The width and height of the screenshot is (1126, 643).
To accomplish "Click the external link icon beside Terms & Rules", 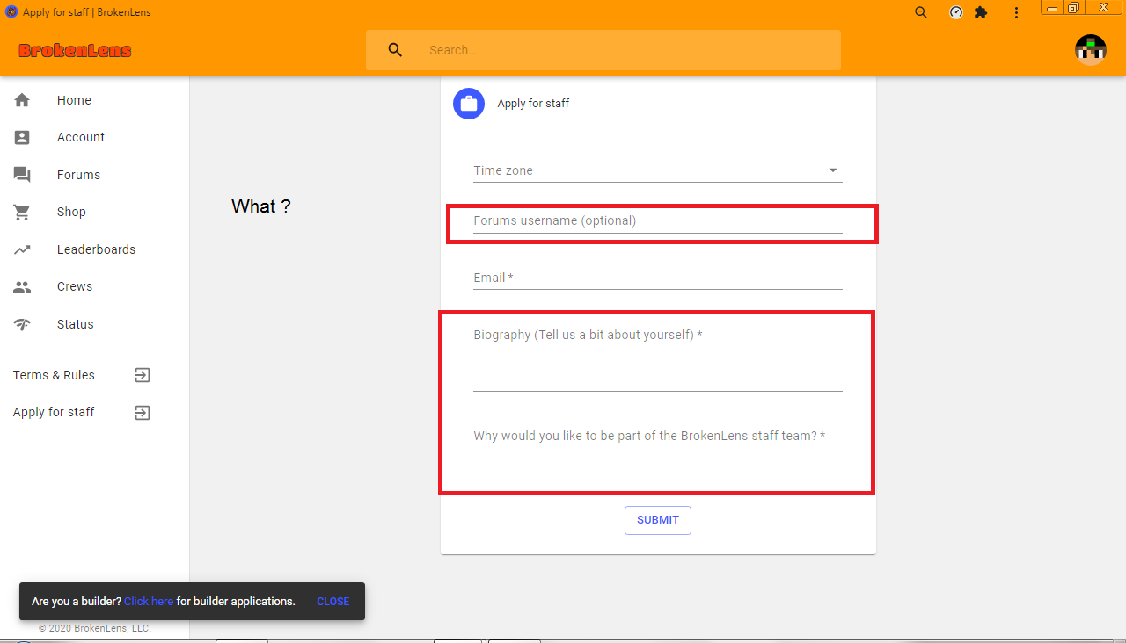I will click(143, 375).
